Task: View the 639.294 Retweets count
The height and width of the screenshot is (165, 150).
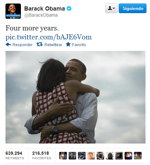Action: (15, 155)
